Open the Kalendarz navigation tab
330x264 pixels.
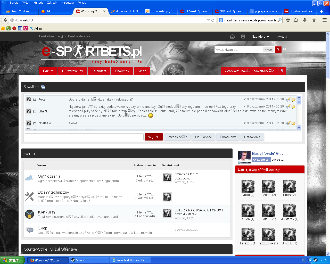point(99,71)
